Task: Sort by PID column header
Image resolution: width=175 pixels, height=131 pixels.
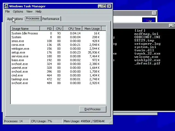Action: 47,29
